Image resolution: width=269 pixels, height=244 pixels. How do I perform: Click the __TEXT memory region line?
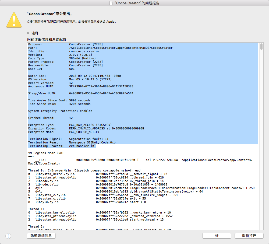point(140,162)
